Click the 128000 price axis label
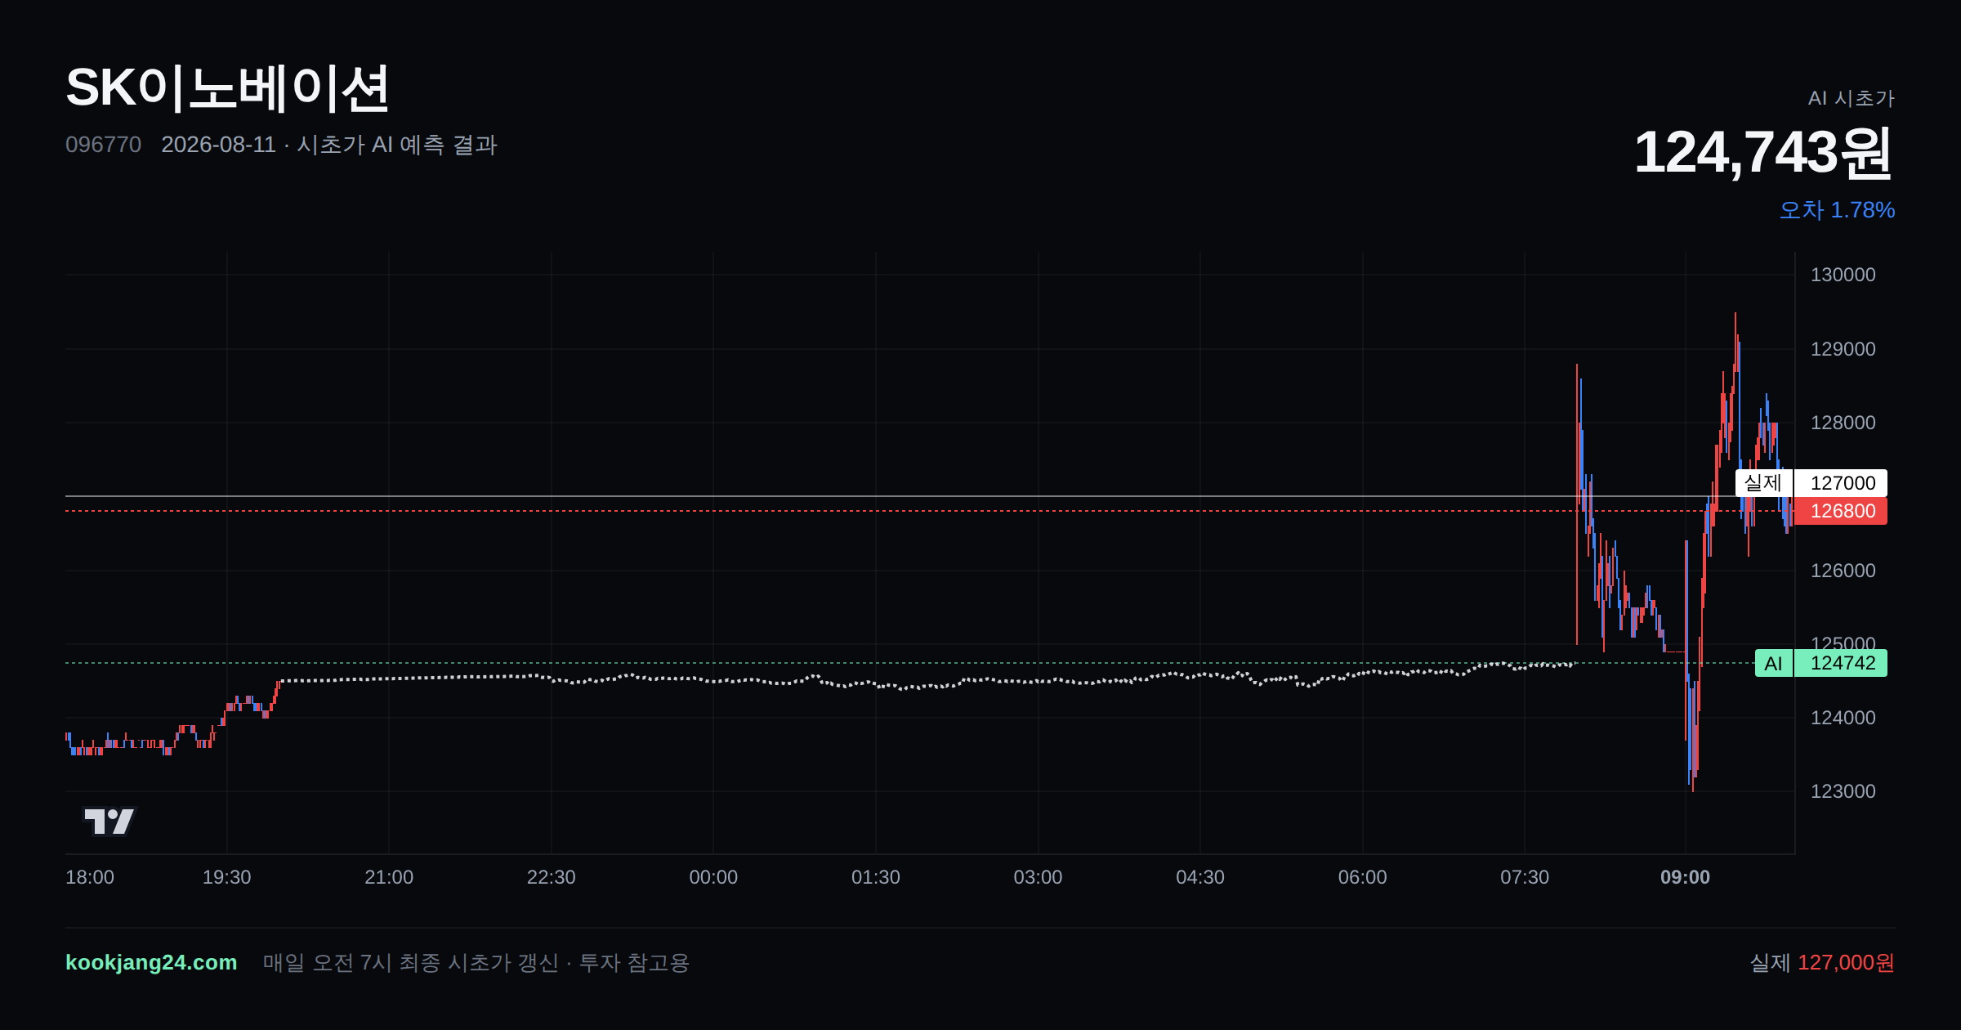 pos(1843,423)
